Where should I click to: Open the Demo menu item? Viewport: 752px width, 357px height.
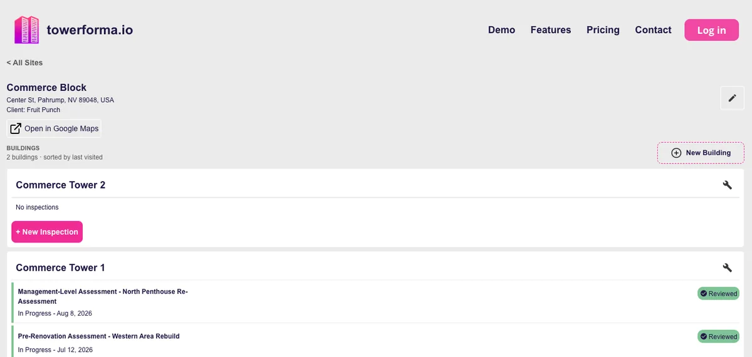coord(501,30)
